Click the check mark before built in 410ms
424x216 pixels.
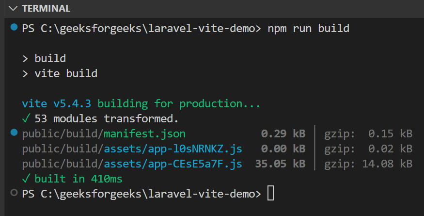26,179
